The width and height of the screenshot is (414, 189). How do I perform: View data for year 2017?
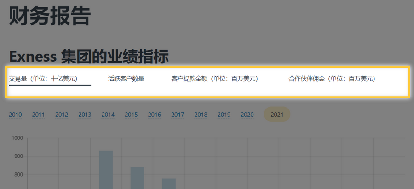point(178,115)
